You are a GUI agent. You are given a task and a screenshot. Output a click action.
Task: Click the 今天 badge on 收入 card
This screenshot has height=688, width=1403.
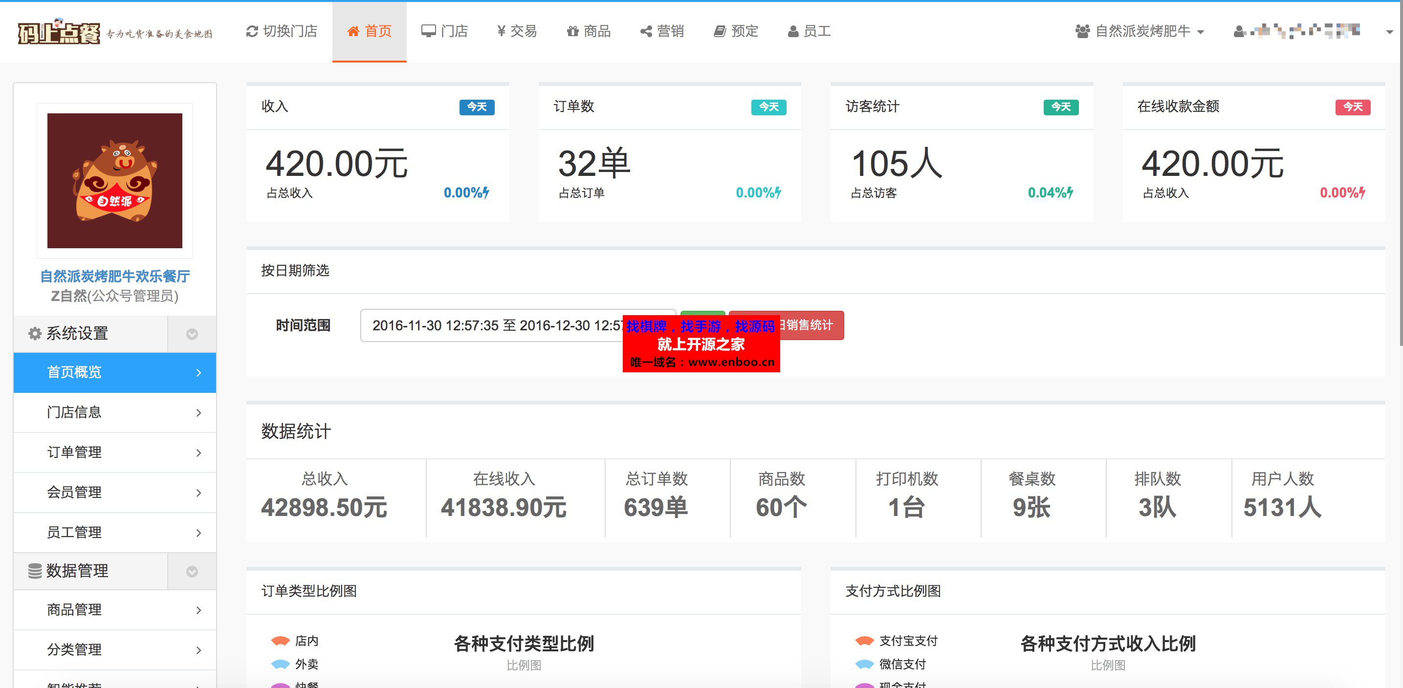(x=477, y=107)
